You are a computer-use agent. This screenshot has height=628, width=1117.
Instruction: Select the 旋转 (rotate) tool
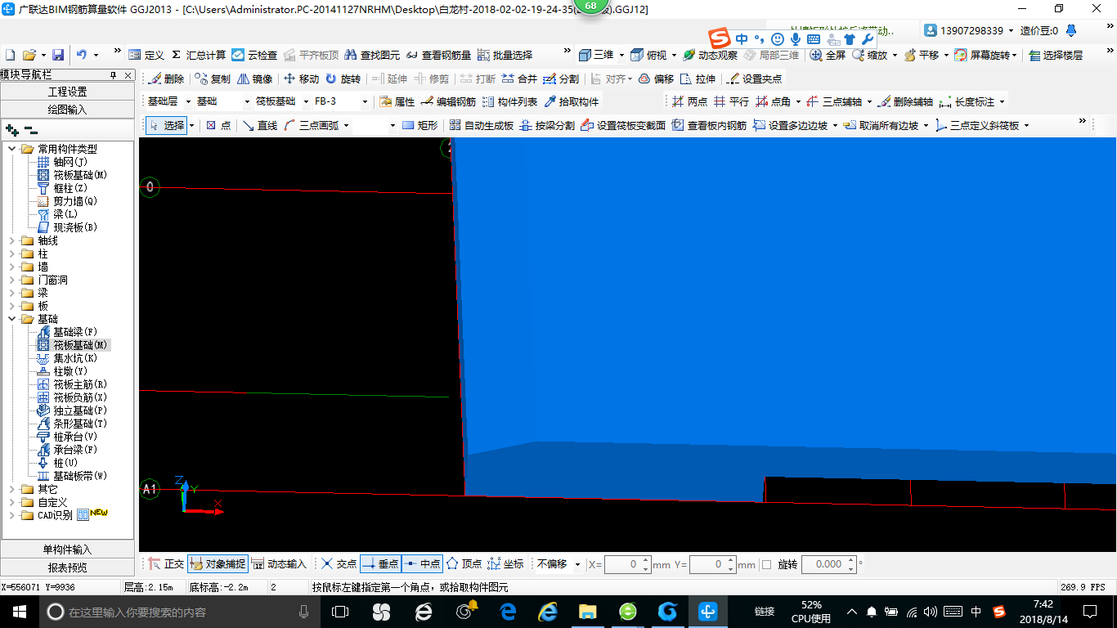[343, 79]
